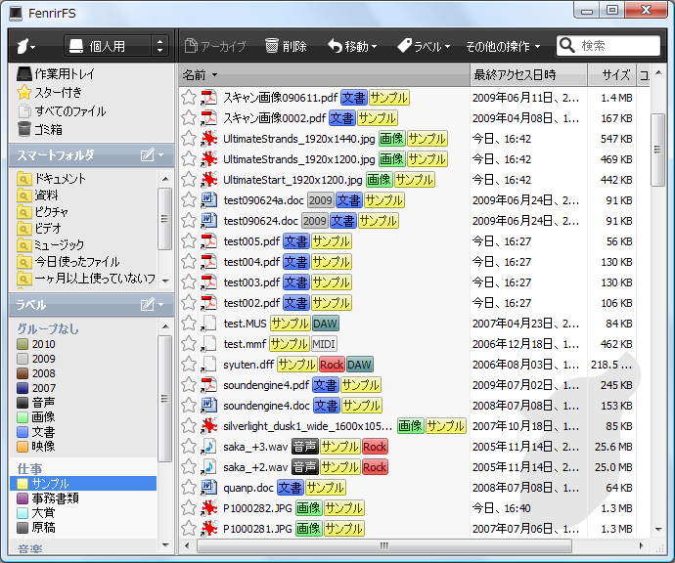Toggle star on test005.pdf
675x563 pixels.
tap(189, 241)
